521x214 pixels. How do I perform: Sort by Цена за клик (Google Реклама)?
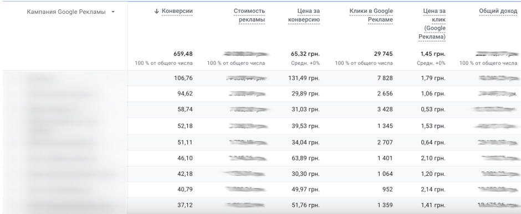(432, 24)
